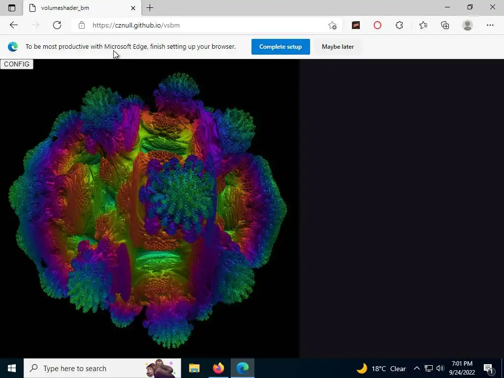Open Settings and more menu

tap(490, 25)
